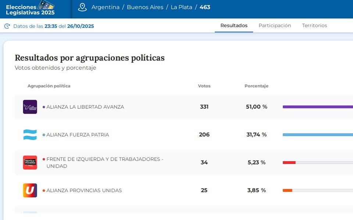
Task: Navigate to Argentina in the breadcrumb
Action: pos(105,7)
